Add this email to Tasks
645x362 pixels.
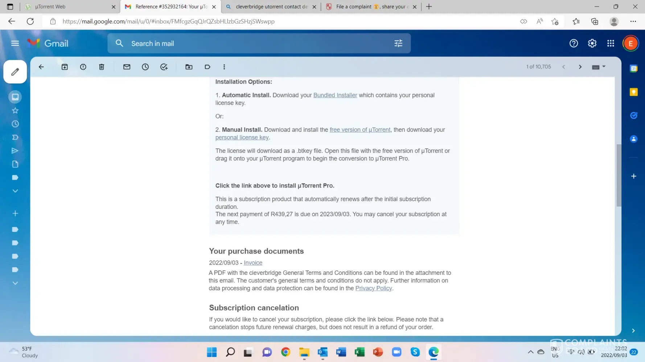tap(164, 67)
